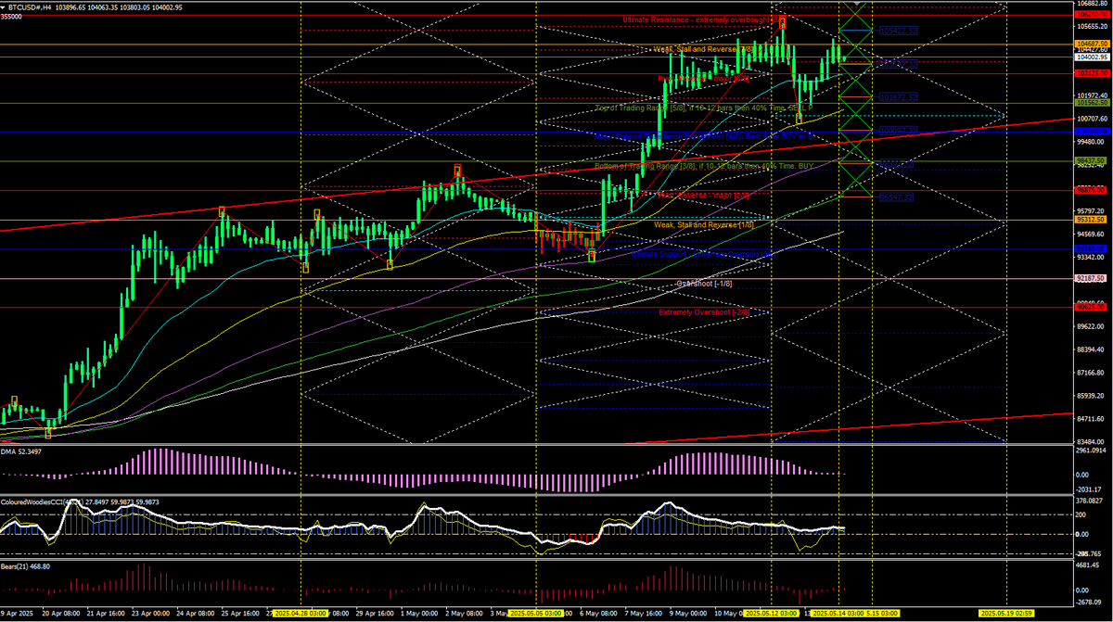Click the 2025.04.28 03:00 date marker
This screenshot has height=622, width=1113.
[x=302, y=614]
